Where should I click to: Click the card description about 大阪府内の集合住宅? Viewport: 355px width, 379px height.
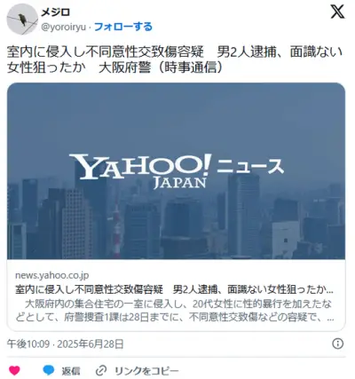point(175,311)
